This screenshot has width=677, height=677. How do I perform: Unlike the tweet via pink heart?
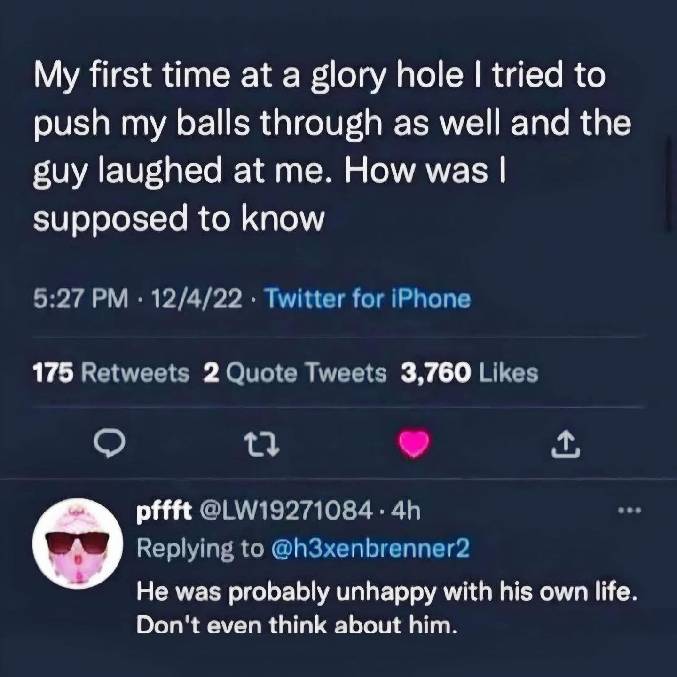click(413, 443)
